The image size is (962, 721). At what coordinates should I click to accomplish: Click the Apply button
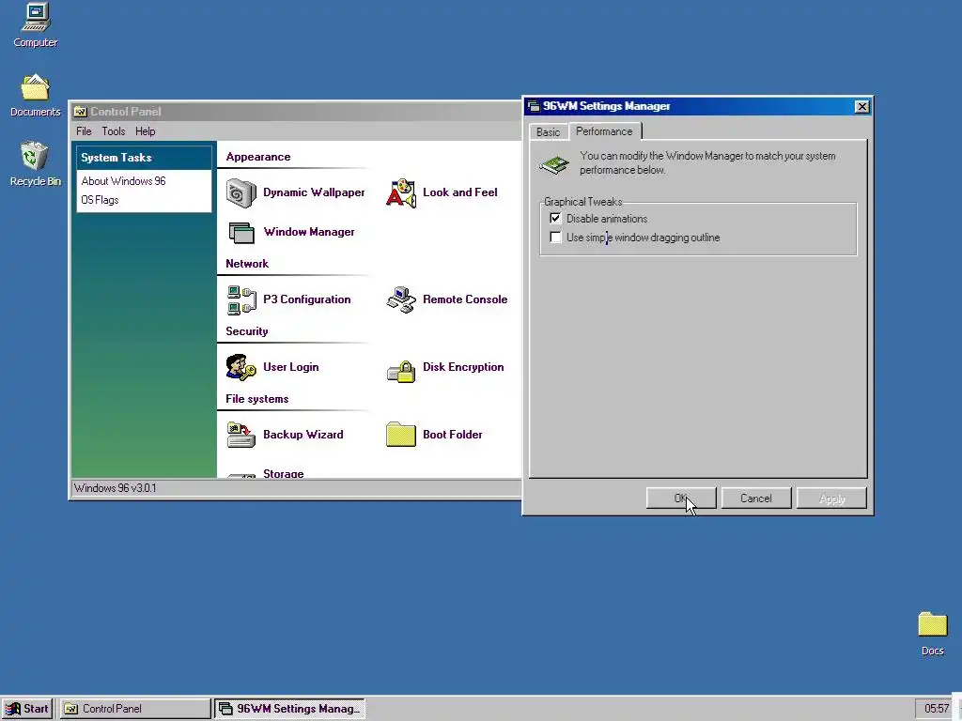[832, 499]
